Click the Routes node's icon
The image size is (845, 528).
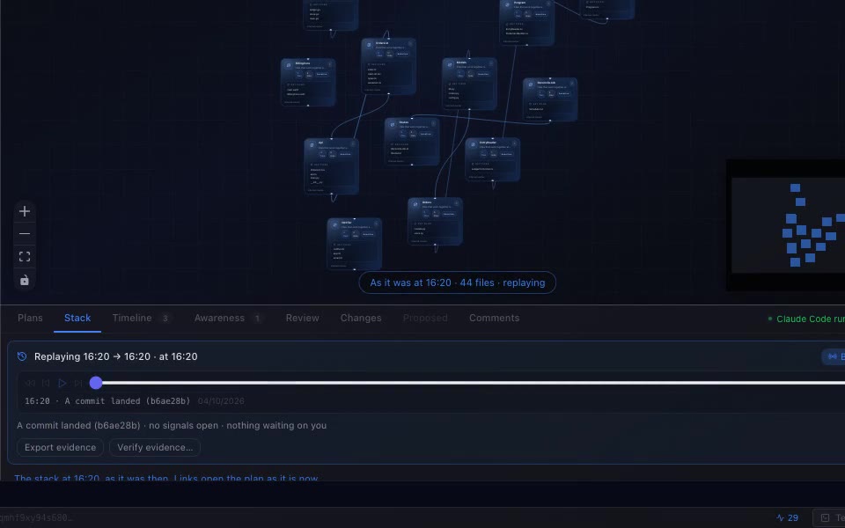pyautogui.click(x=393, y=124)
